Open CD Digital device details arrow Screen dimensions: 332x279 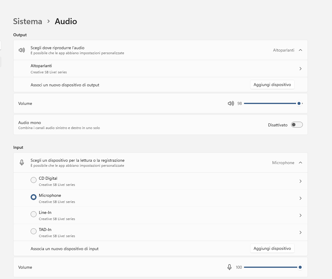pyautogui.click(x=300, y=181)
